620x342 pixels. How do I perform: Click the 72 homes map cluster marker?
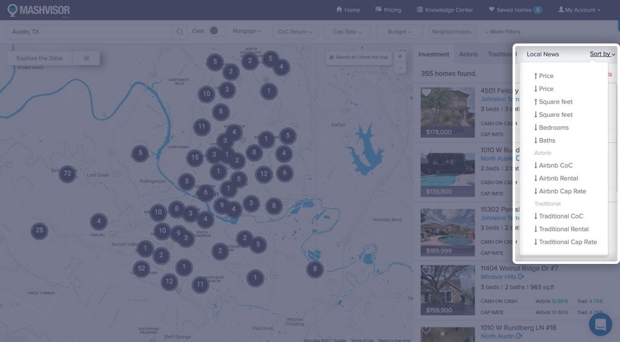(67, 174)
